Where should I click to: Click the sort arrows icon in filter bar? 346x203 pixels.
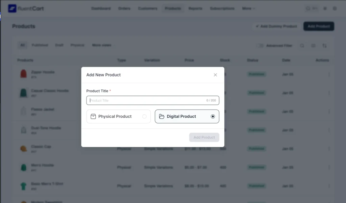324,46
